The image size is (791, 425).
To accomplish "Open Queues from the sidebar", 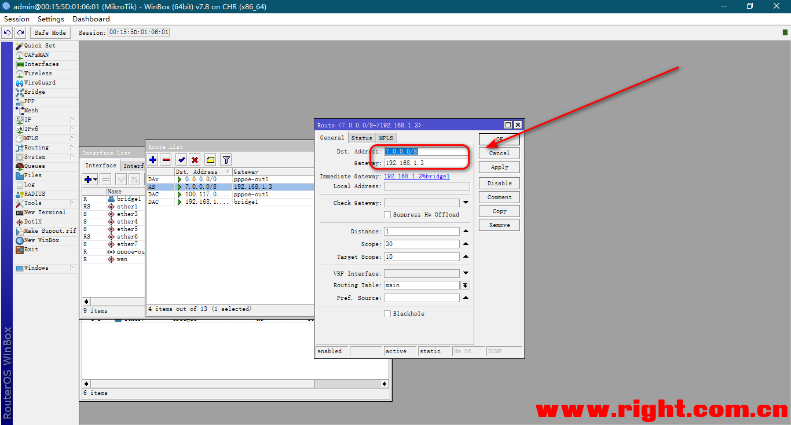I will 35,166.
